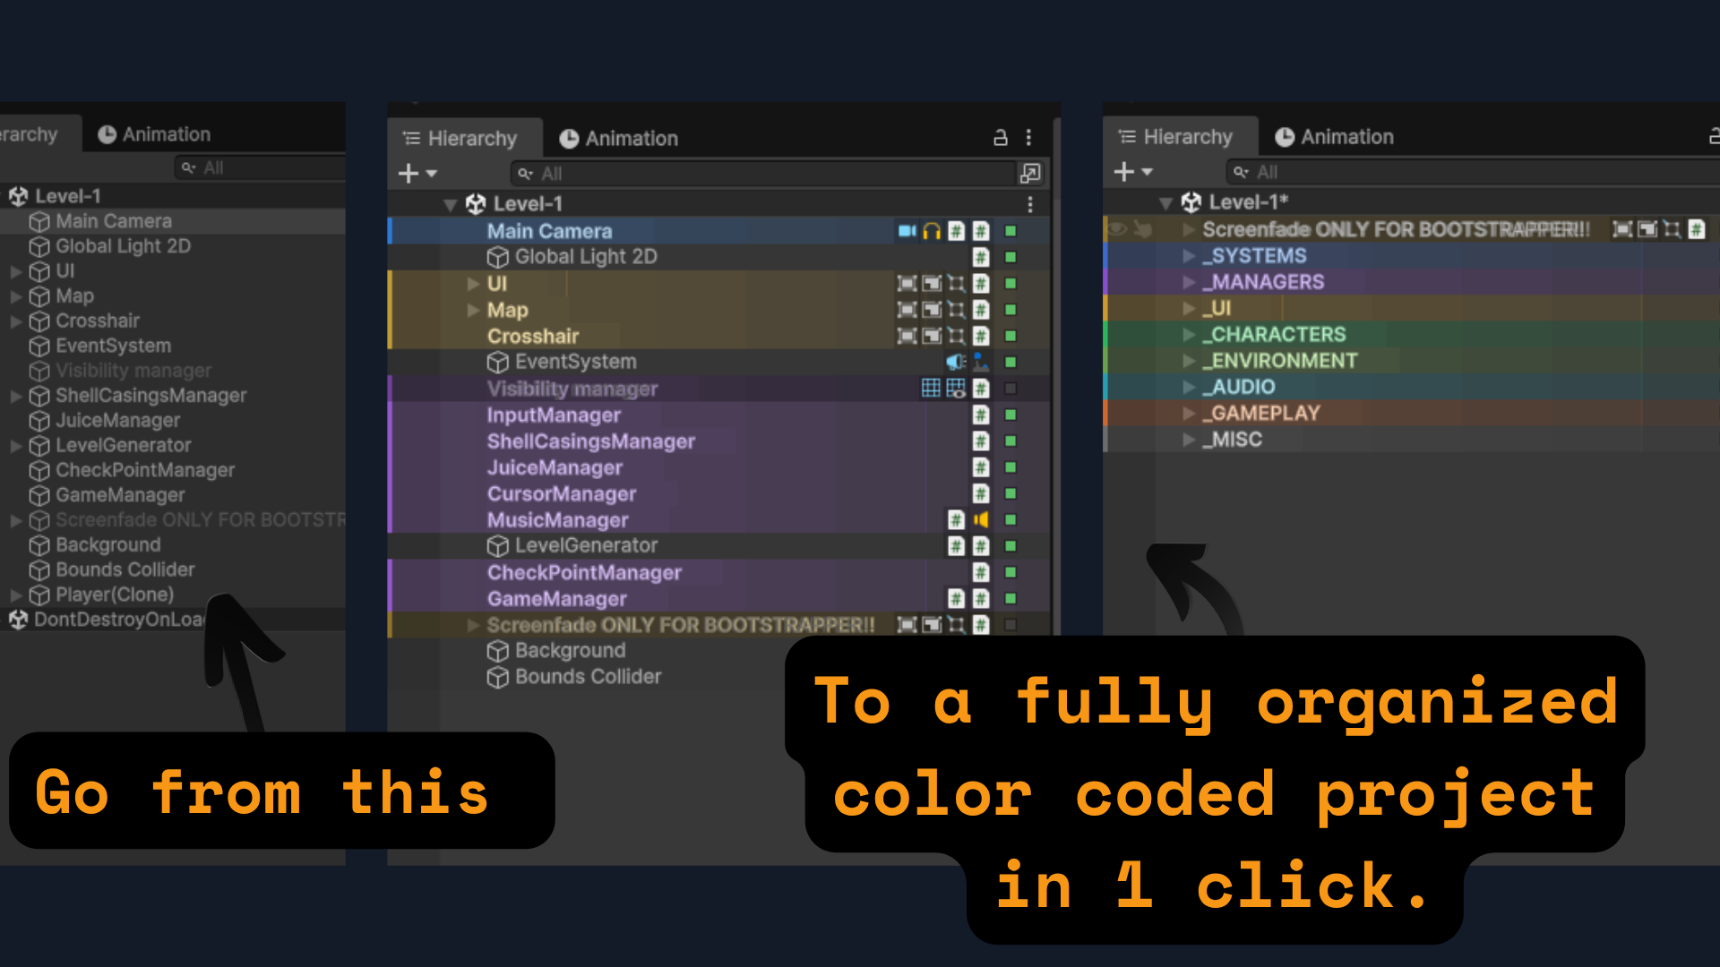The height and width of the screenshot is (967, 1720).
Task: Select GameManager in the middle hierarchy
Action: click(556, 598)
